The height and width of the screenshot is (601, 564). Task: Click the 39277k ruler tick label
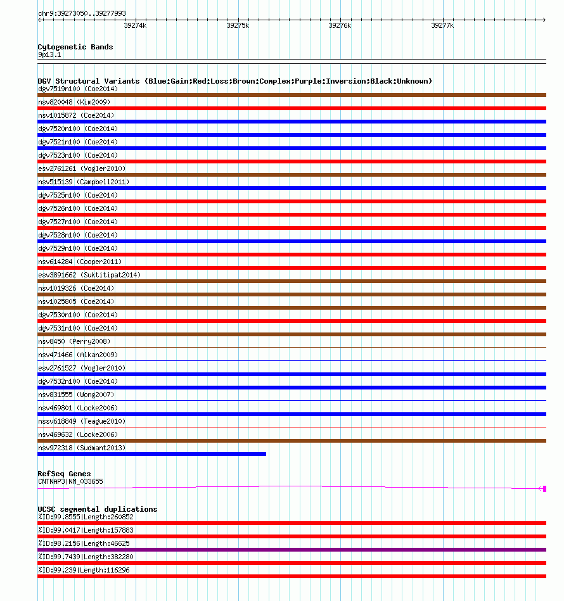click(x=442, y=26)
